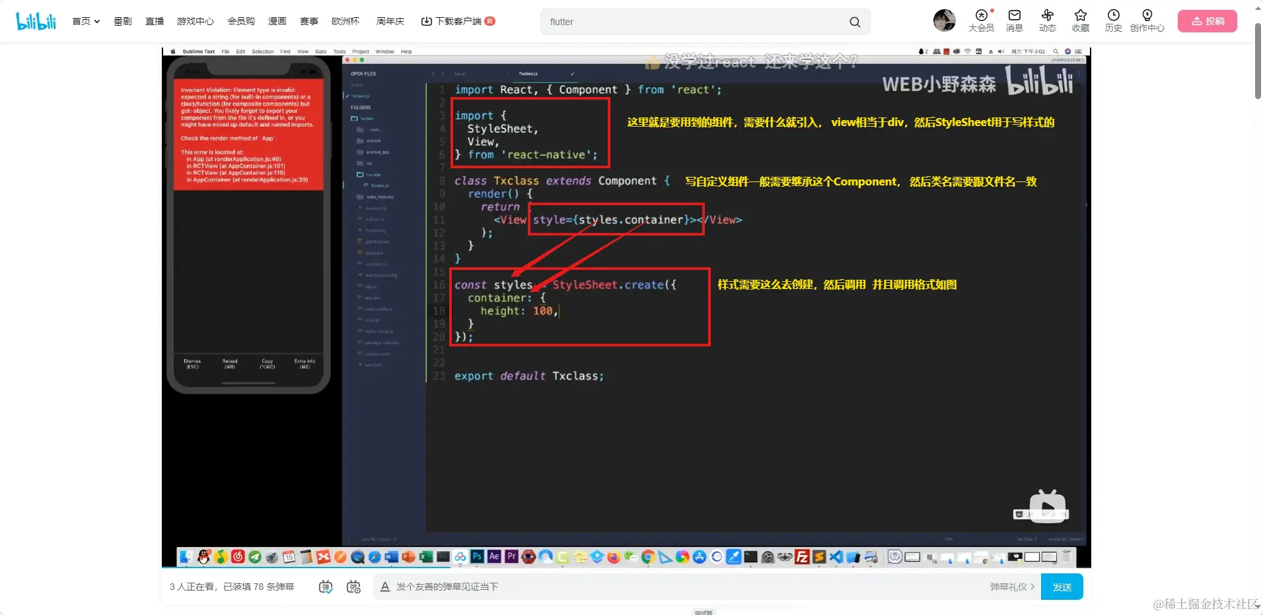Viewport: 1263px width, 615px height.
Task: Open the 漫画 navigation item
Action: (277, 21)
